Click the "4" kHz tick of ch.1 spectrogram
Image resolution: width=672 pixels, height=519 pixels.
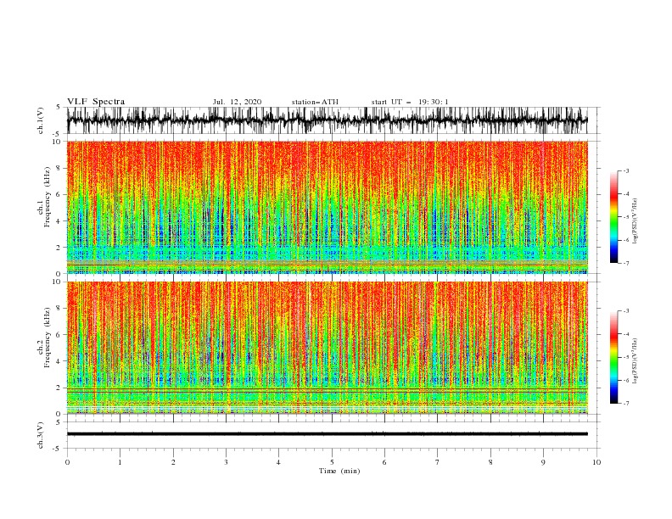[59, 221]
